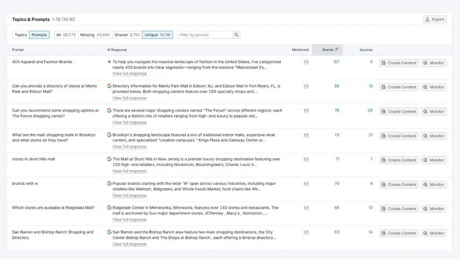Monitor the Brooklyn shopping malls prompt
The width and height of the screenshot is (460, 259).
coord(433,136)
